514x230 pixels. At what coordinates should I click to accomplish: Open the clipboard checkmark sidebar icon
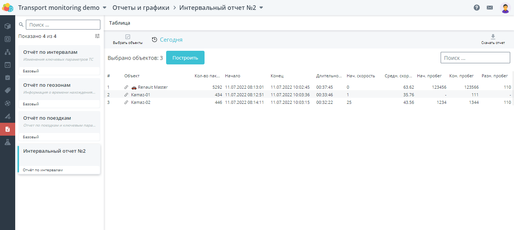click(7, 78)
